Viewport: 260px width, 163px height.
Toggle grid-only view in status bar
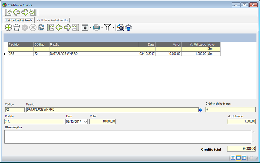(233, 158)
